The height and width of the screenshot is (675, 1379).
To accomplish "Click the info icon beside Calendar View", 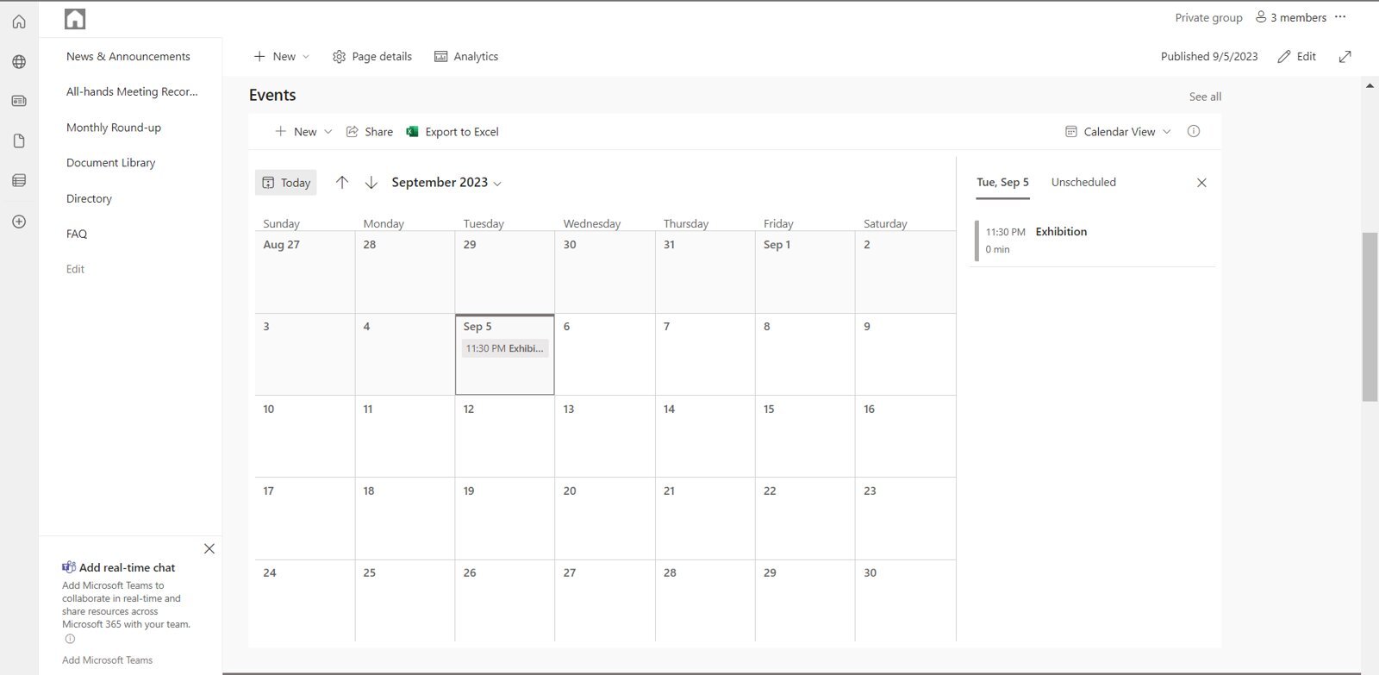I will [1194, 131].
